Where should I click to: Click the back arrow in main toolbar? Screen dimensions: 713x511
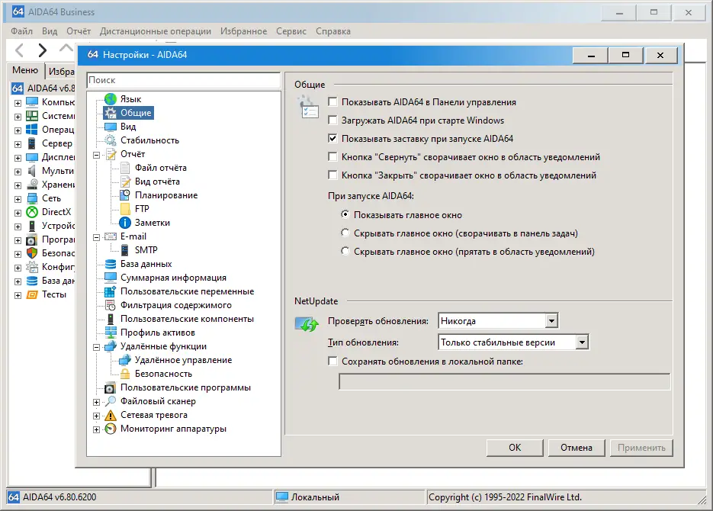point(20,50)
